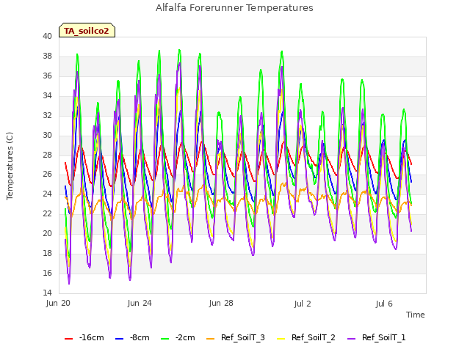
Task: Click the 34 y-axis tick label
Action: [x=47, y=95]
